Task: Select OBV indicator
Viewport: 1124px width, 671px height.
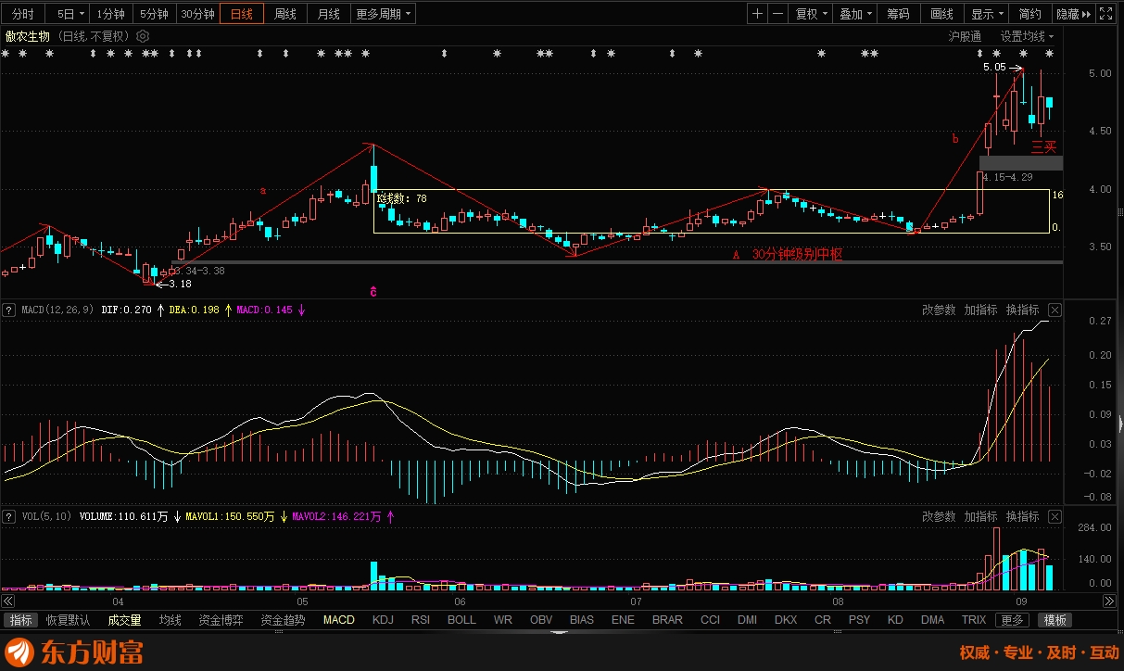Action: (x=541, y=620)
